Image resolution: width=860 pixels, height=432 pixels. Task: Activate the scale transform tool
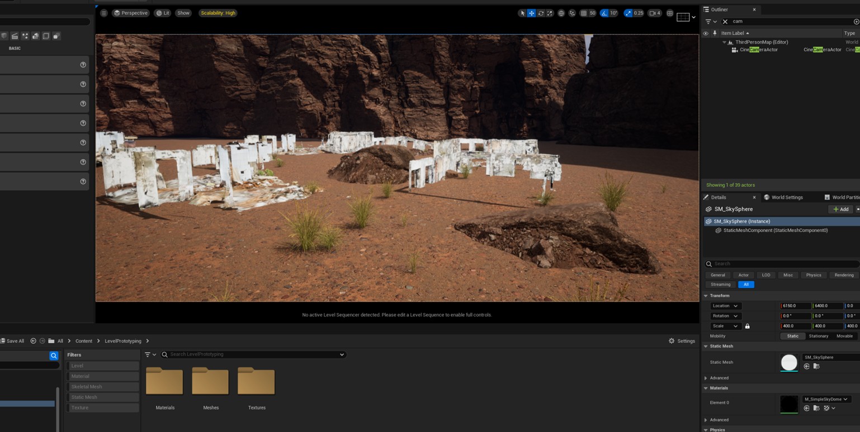[x=550, y=13]
